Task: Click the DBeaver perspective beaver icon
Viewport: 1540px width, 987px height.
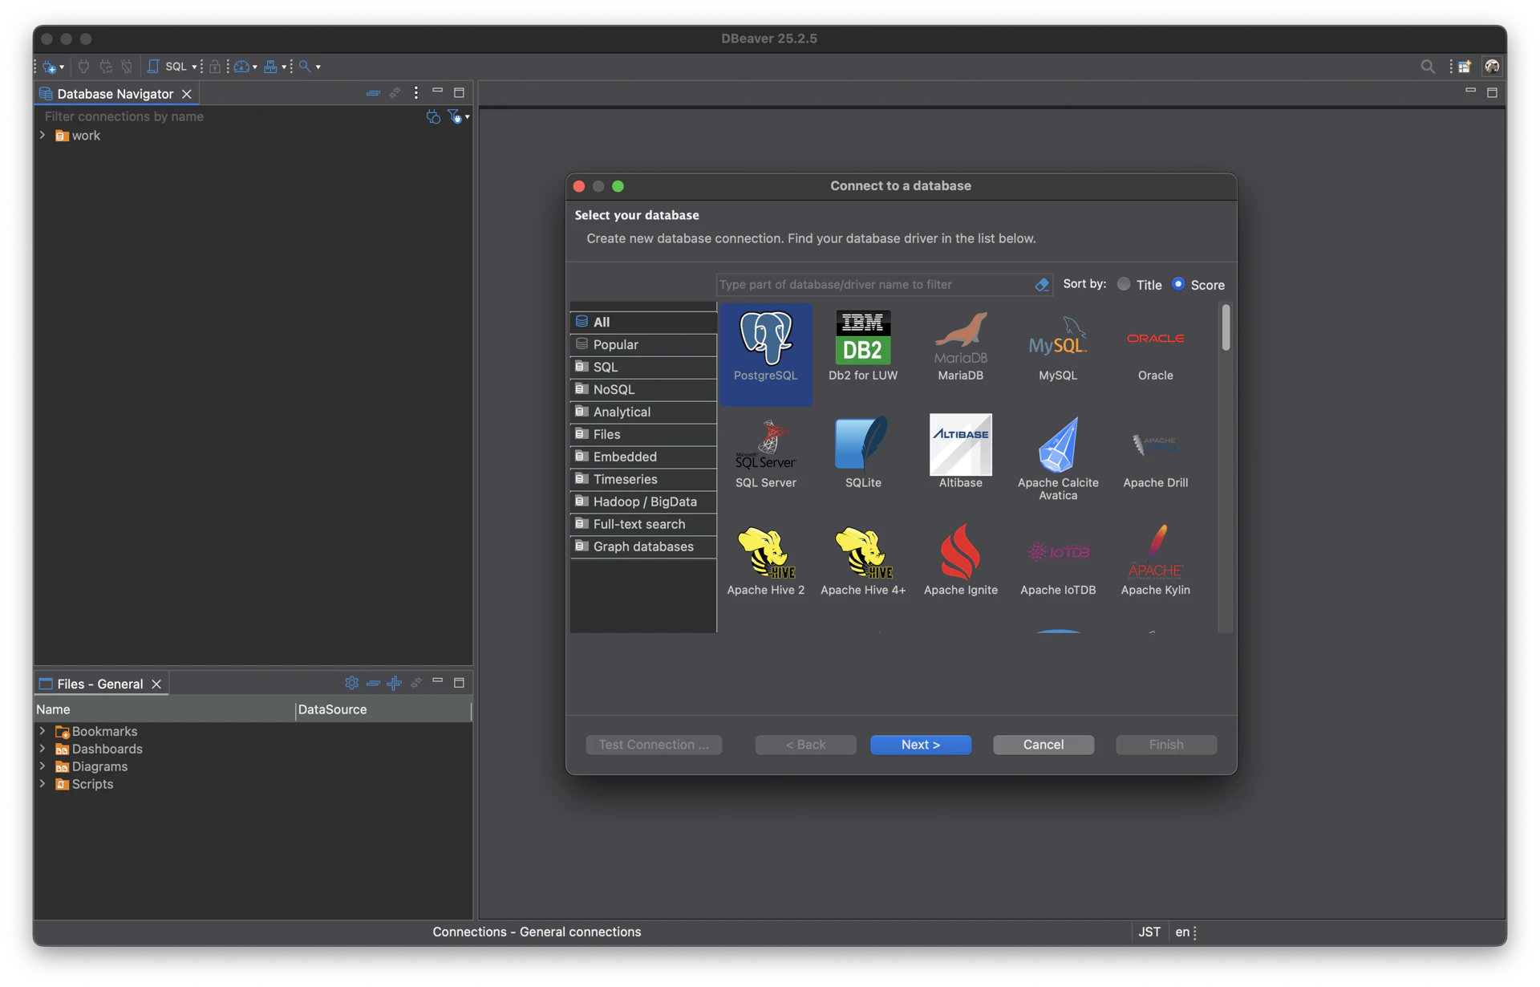Action: [x=1492, y=67]
